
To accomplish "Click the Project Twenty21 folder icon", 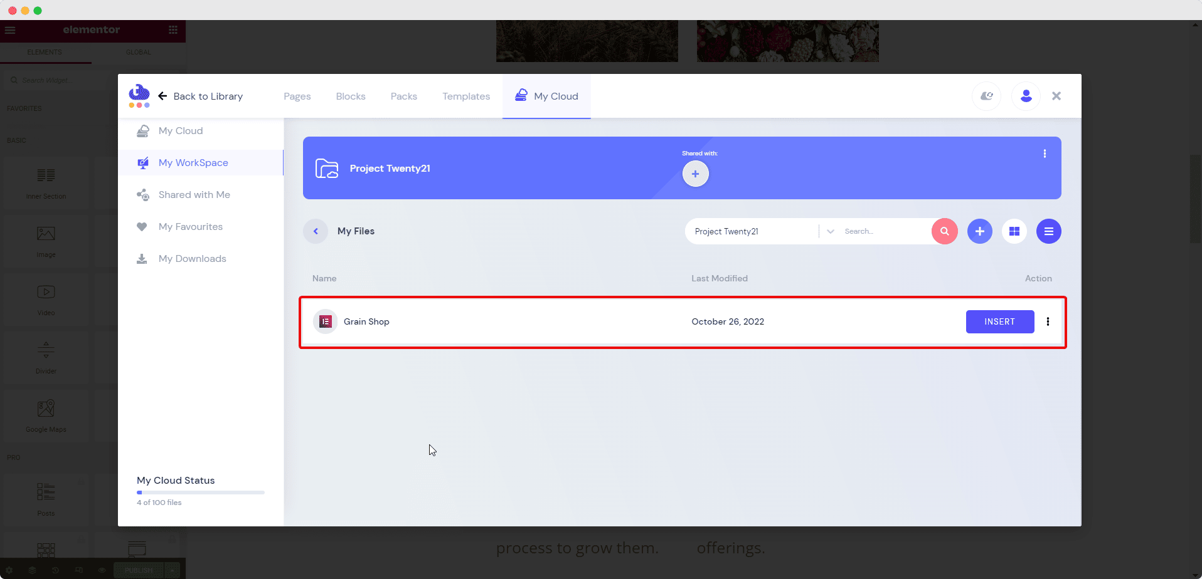I will click(x=327, y=169).
